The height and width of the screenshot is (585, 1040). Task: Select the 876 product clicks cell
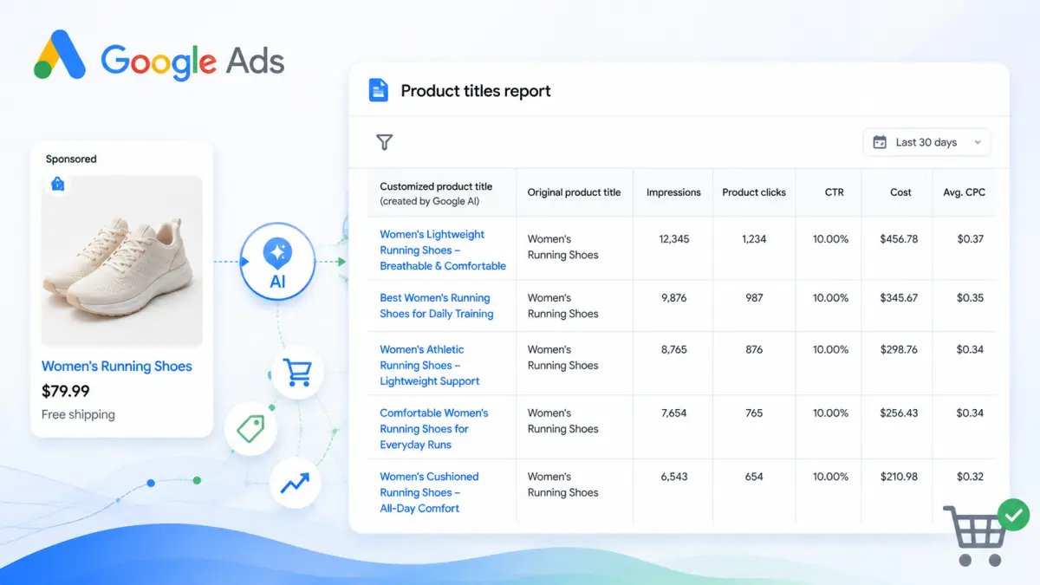[x=754, y=349]
